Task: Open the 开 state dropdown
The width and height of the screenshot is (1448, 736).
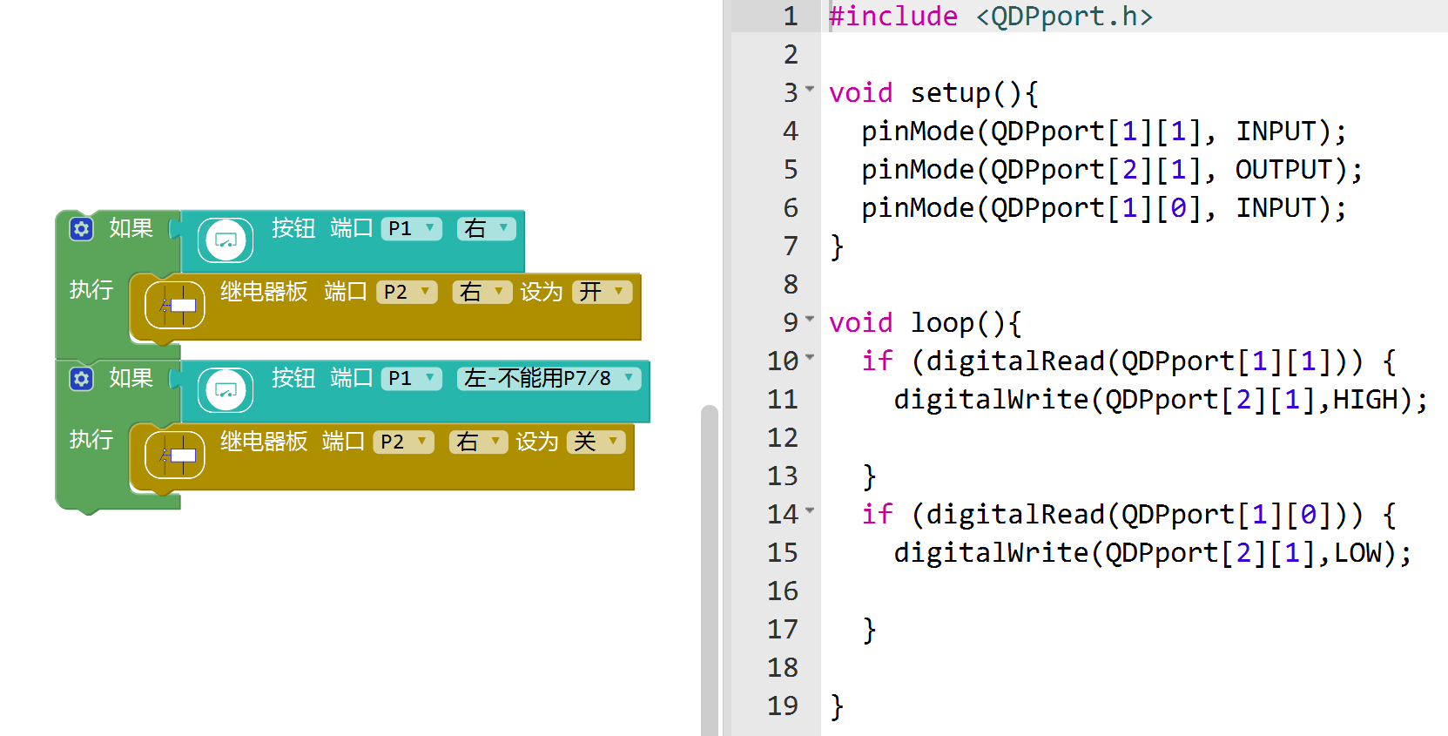Action: pyautogui.click(x=602, y=292)
